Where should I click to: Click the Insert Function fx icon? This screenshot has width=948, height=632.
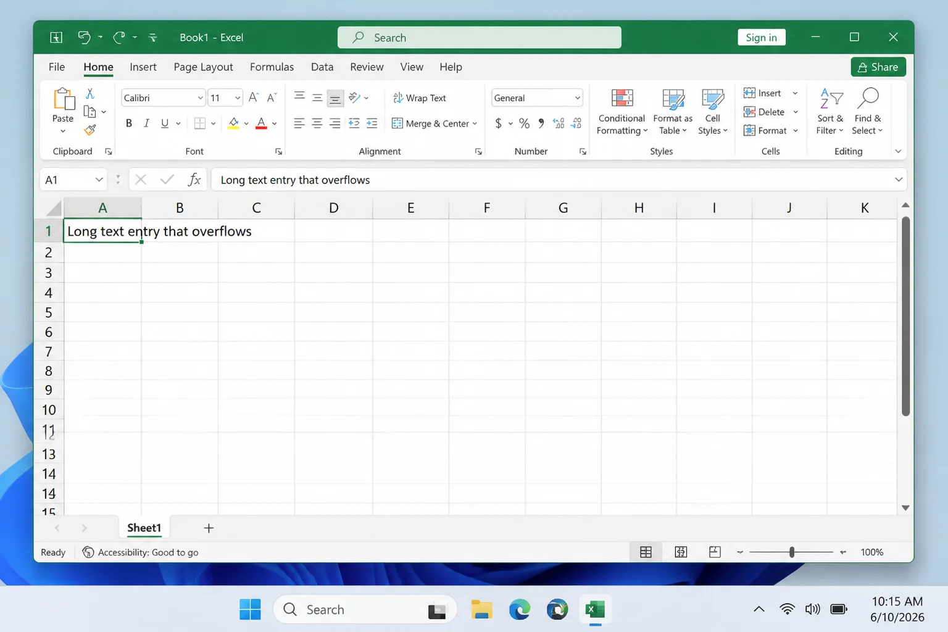(x=194, y=180)
